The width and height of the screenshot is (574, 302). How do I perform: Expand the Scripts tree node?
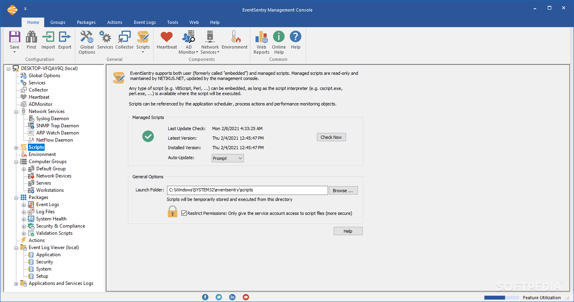click(16, 148)
